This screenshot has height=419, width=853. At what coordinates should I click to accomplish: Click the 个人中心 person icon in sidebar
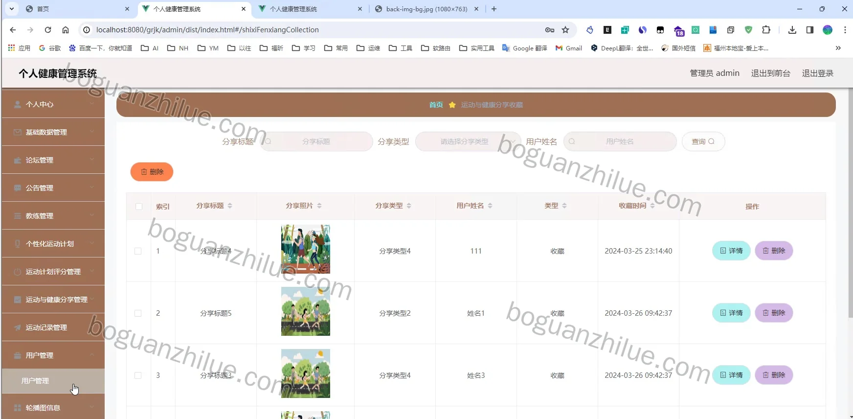(x=18, y=104)
